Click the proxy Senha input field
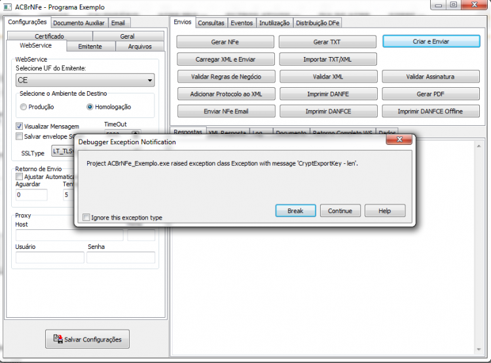This screenshot has height=363, width=491. tap(121, 258)
